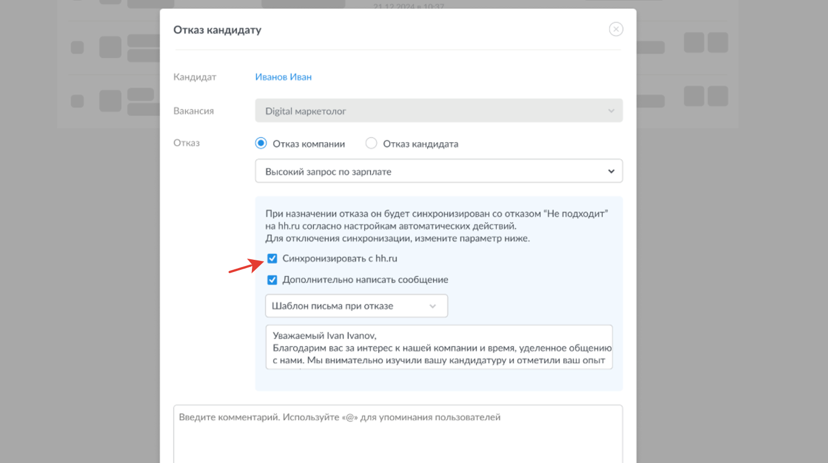Click the arrow icon of the rejection reason dropdown
Screen dimensions: 828x463
(x=611, y=172)
